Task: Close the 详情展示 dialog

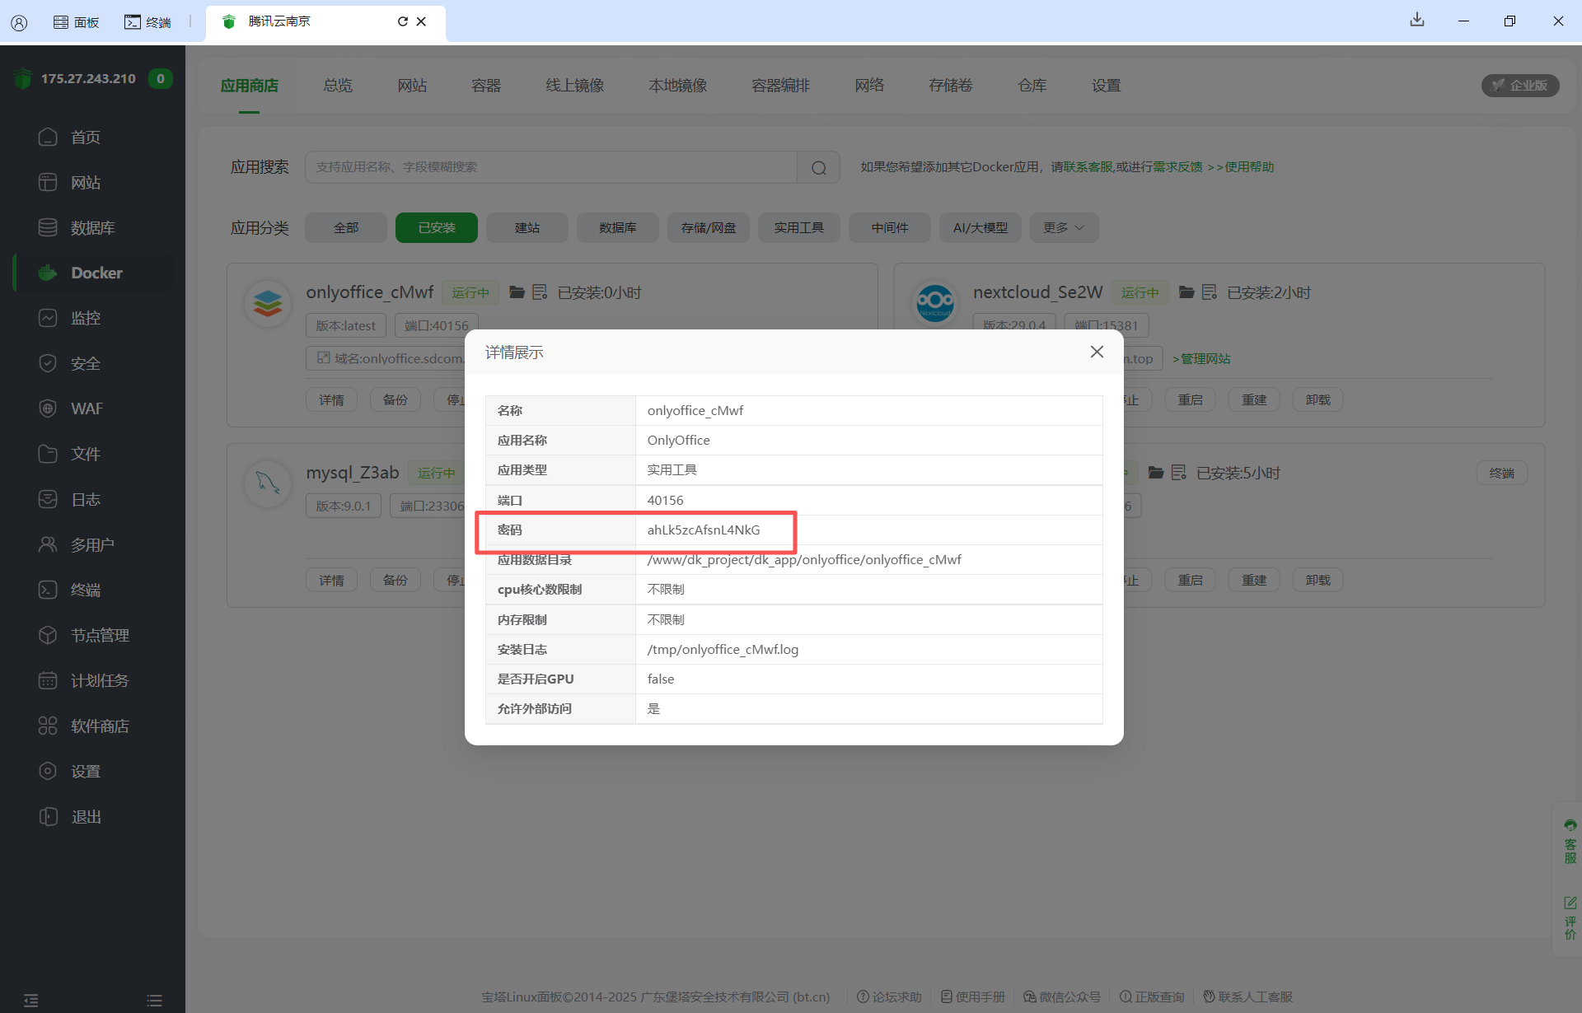Action: click(x=1097, y=352)
